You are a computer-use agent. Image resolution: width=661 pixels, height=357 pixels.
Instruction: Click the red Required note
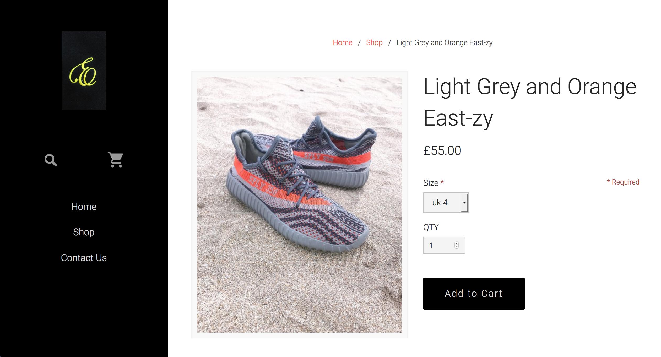click(623, 182)
